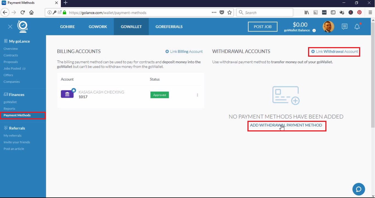Open the notifications bell icon
Viewport: 375px width, 198px height.
(x=357, y=27)
